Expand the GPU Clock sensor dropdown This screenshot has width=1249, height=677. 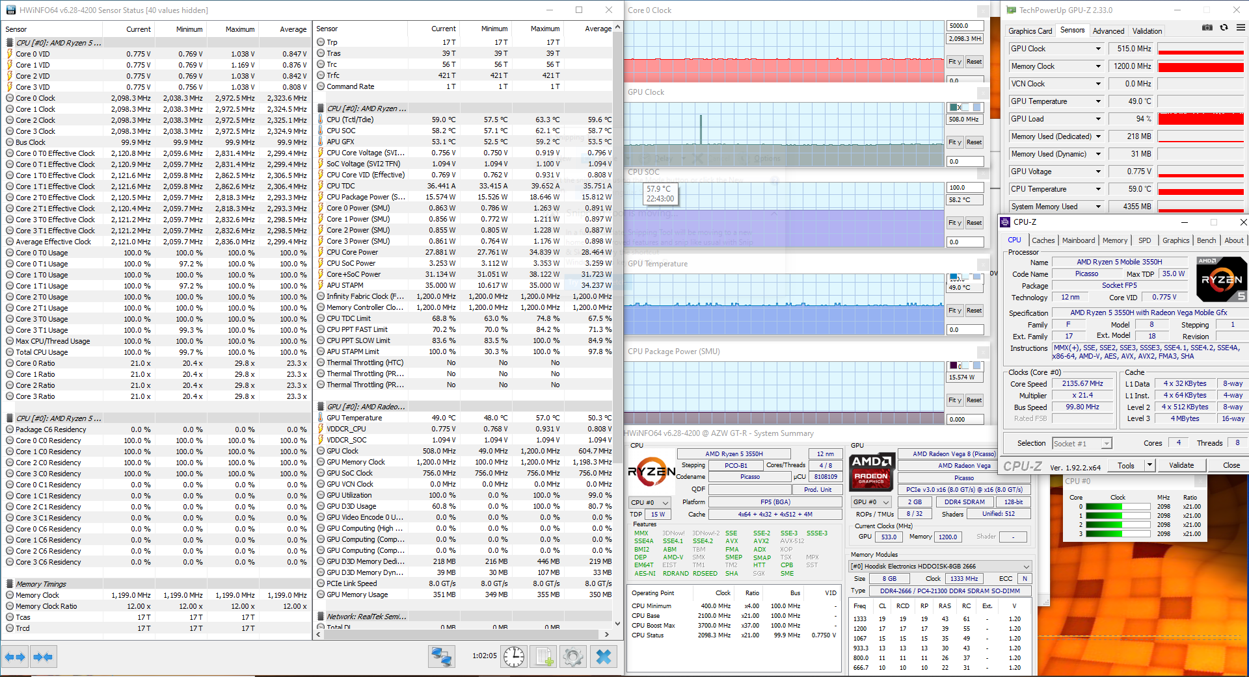[x=1099, y=49]
